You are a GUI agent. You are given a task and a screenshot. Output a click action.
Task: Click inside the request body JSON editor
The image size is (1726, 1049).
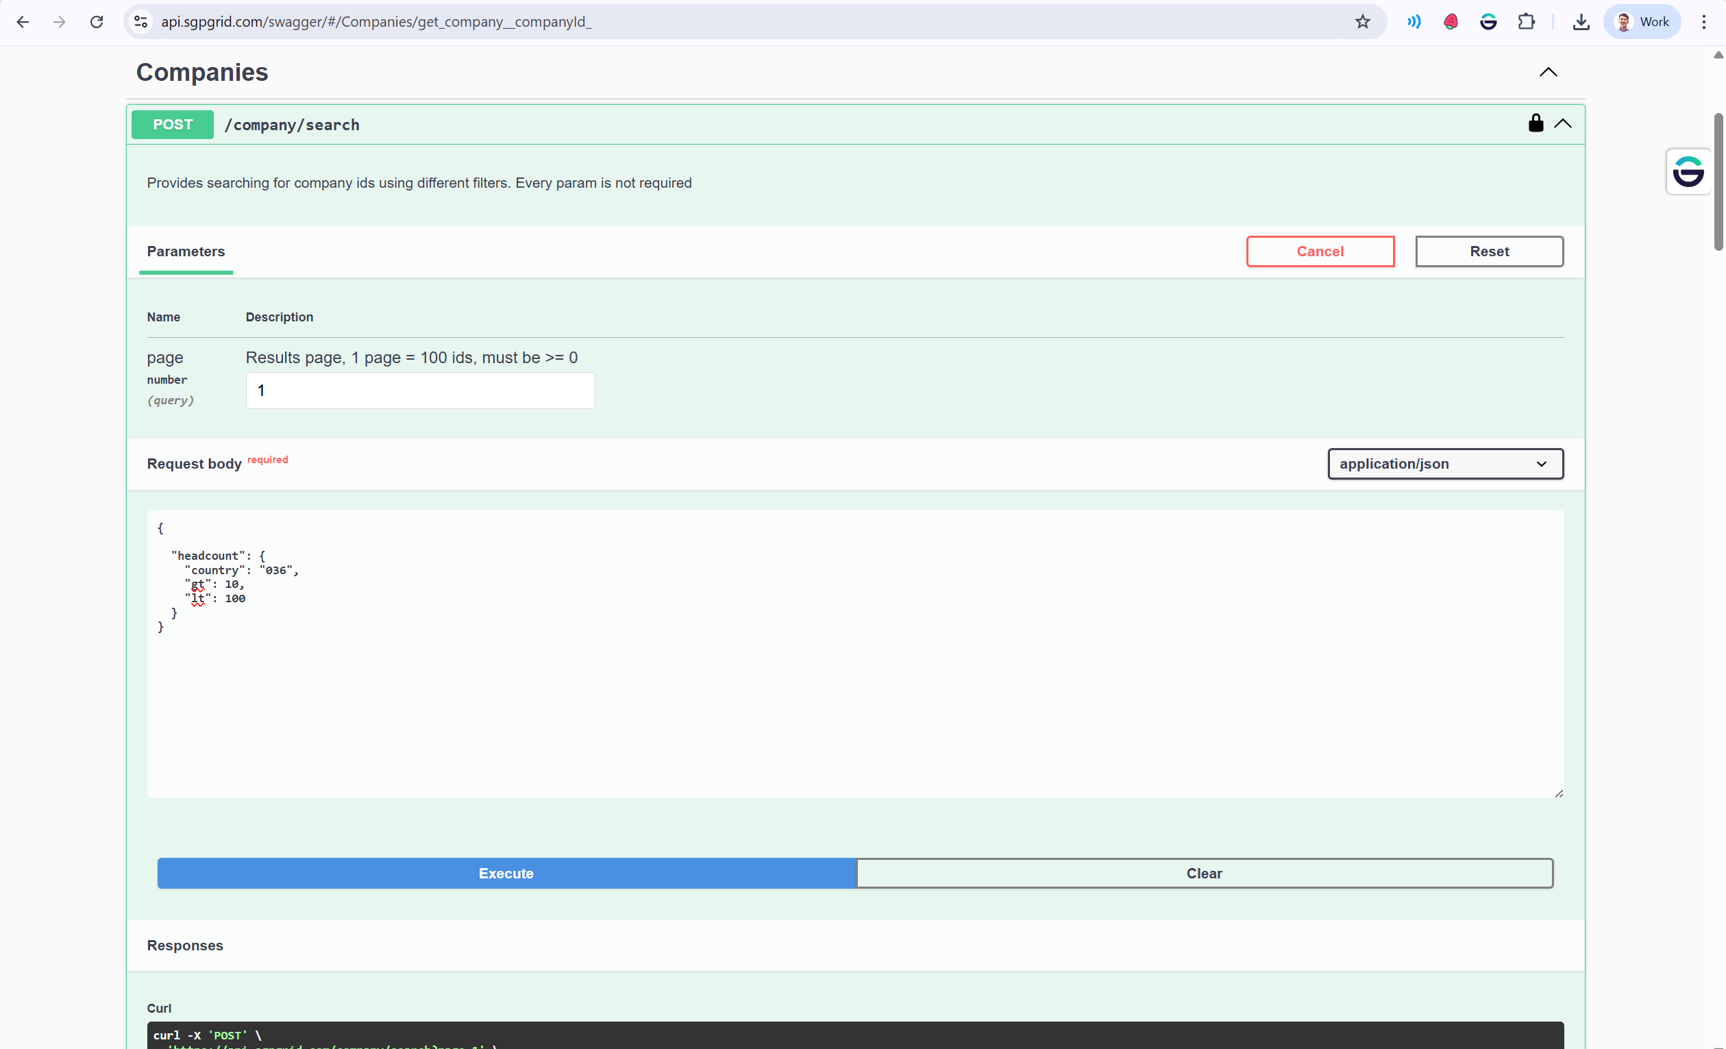click(854, 654)
